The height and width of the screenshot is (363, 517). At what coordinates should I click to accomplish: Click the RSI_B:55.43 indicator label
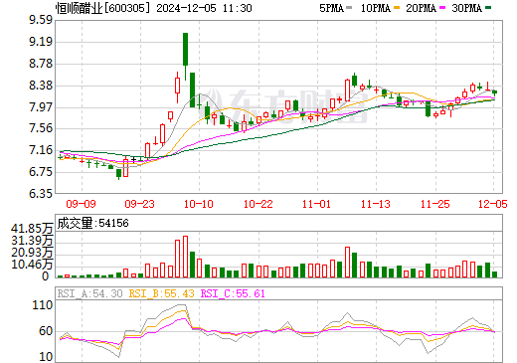tap(161, 293)
